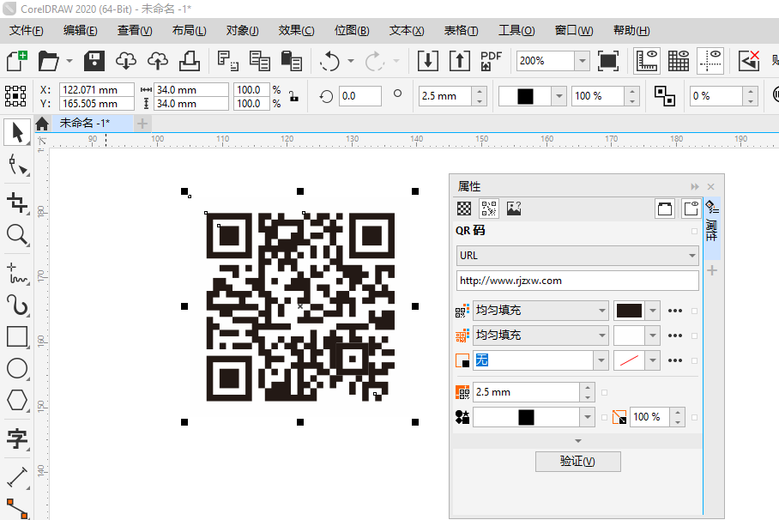779x520 pixels.
Task: Copy selection using the copy icon
Action: coord(259,61)
